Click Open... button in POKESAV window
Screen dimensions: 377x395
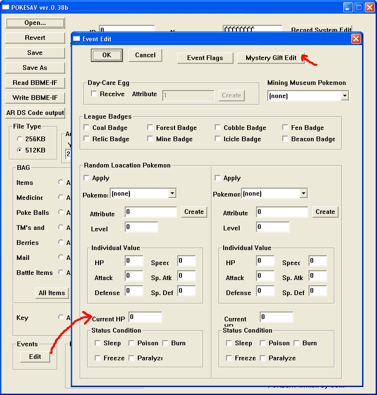pyautogui.click(x=35, y=23)
